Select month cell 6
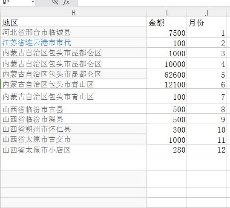This screenshot has height=208, width=230. tap(207, 84)
